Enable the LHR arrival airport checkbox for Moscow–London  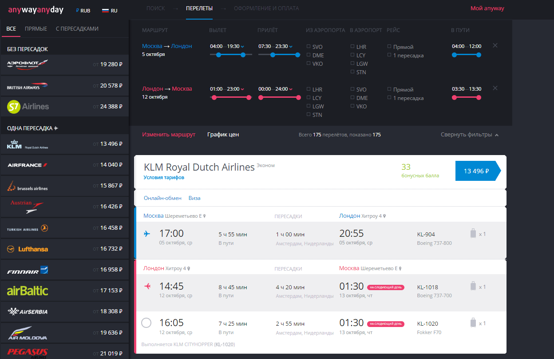pyautogui.click(x=352, y=46)
